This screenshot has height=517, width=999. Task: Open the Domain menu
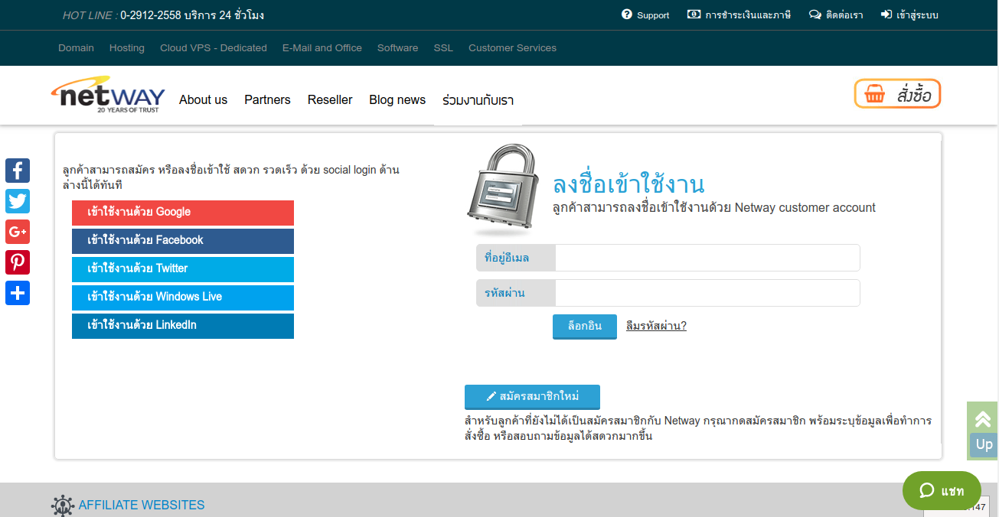click(x=76, y=48)
